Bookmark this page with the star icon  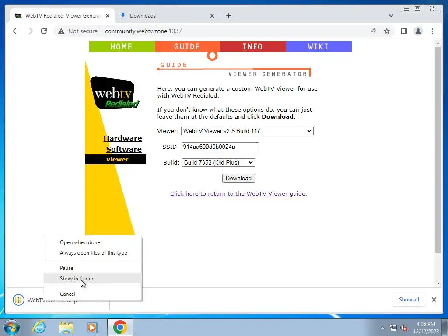[x=387, y=31]
